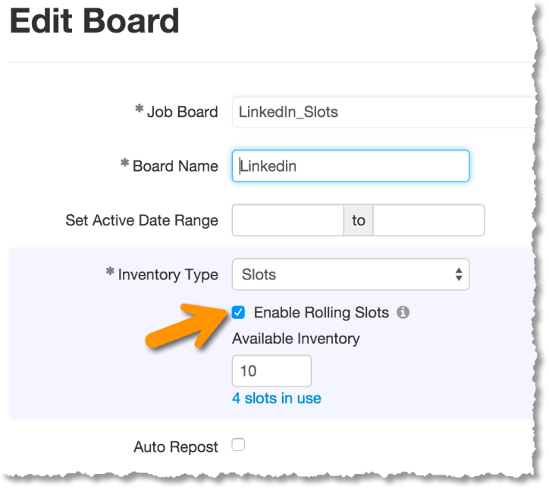Viewport: 549px width, 489px height.
Task: Click the Available Inventory label
Action: tap(296, 339)
